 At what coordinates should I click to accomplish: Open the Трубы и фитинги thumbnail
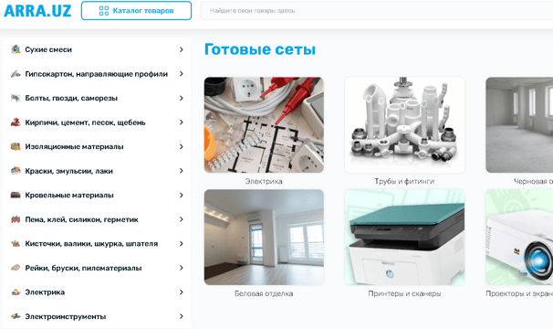(404, 124)
